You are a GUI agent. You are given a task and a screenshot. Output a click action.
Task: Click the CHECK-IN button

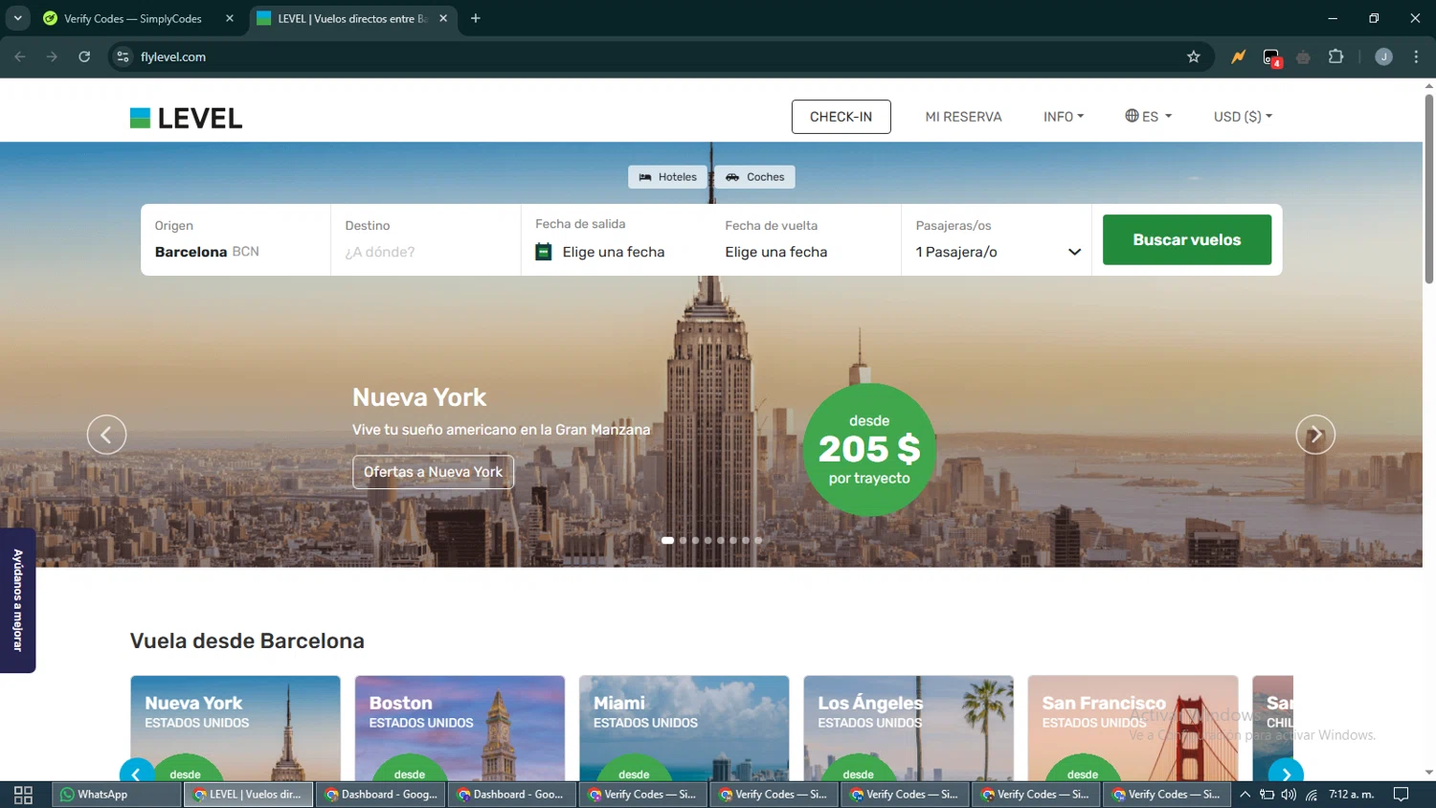click(841, 117)
